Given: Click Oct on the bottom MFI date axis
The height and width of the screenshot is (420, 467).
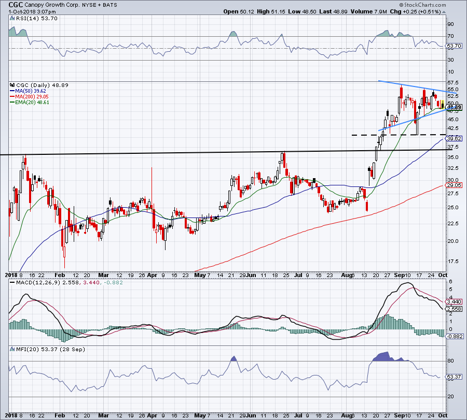Looking at the screenshot, I should point(443,415).
